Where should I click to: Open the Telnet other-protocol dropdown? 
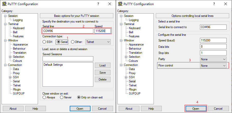coord(98,42)
